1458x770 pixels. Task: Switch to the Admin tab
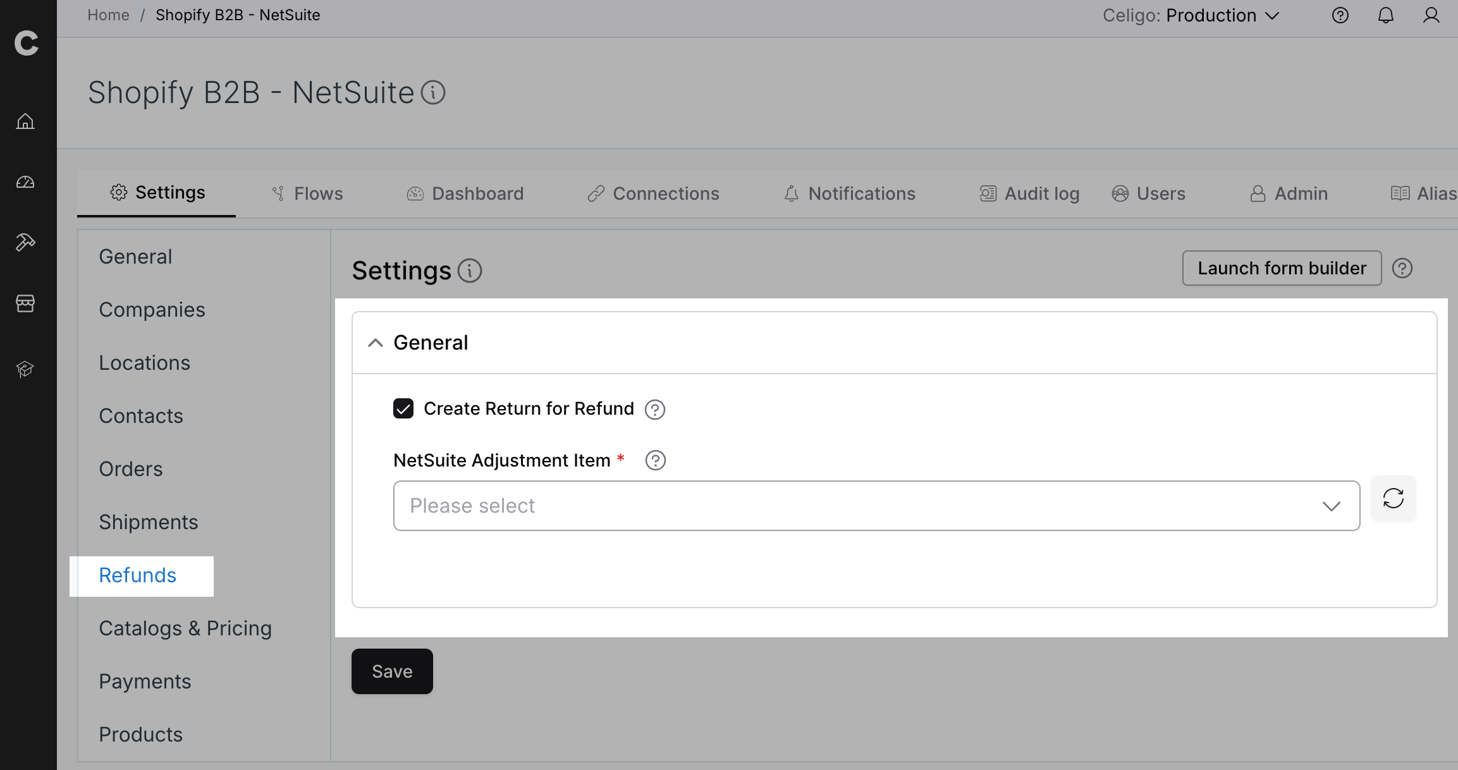[x=1289, y=193]
